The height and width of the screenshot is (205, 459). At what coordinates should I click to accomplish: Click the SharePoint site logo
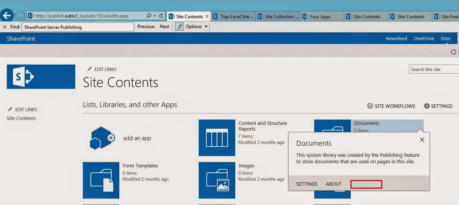(41, 77)
